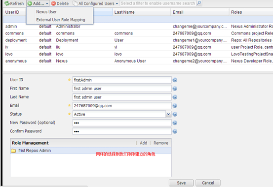Click the username search field
The height and width of the screenshot is (187, 273).
[158, 3]
